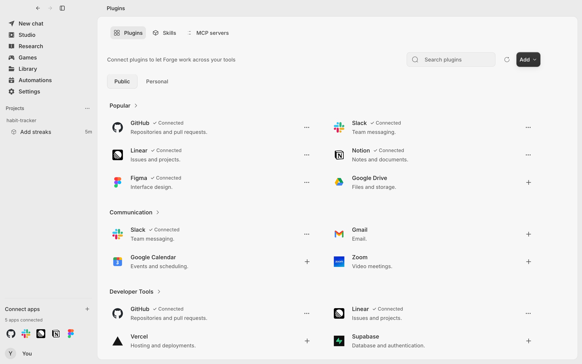This screenshot has width=582, height=364.
Task: Select the habit-tracker project
Action: 21,120
